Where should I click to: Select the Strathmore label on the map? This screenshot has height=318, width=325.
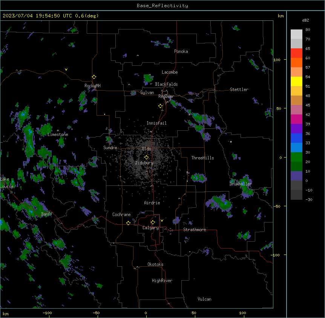tap(195, 230)
